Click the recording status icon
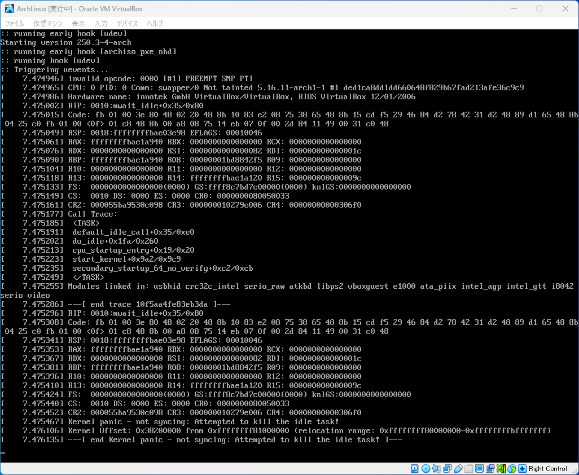The image size is (579, 475). click(490, 469)
